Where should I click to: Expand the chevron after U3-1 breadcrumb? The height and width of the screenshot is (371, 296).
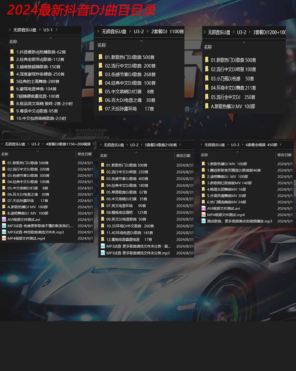[56, 30]
